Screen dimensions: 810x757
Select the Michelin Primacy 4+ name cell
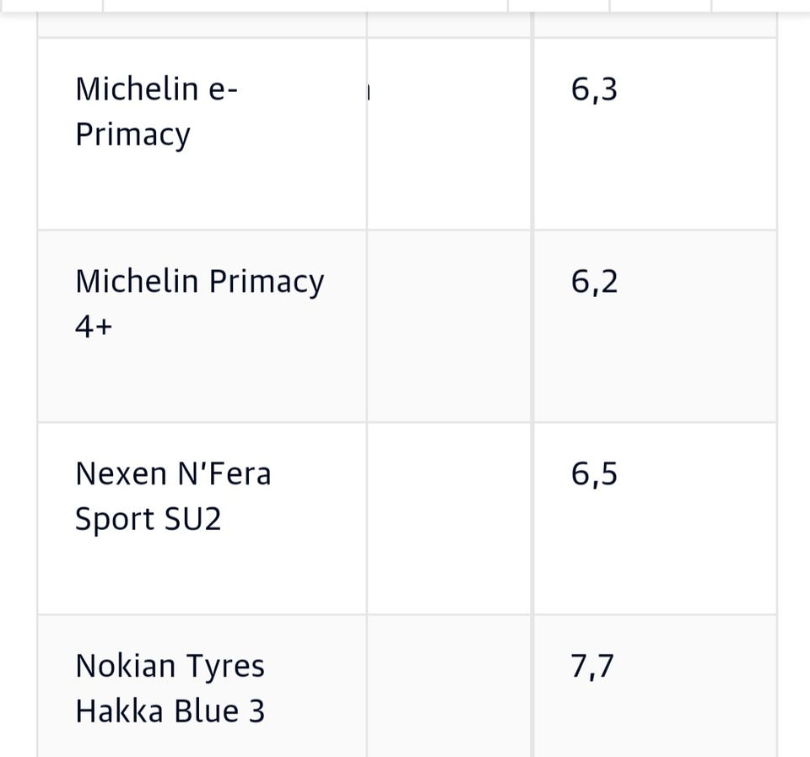202,325
